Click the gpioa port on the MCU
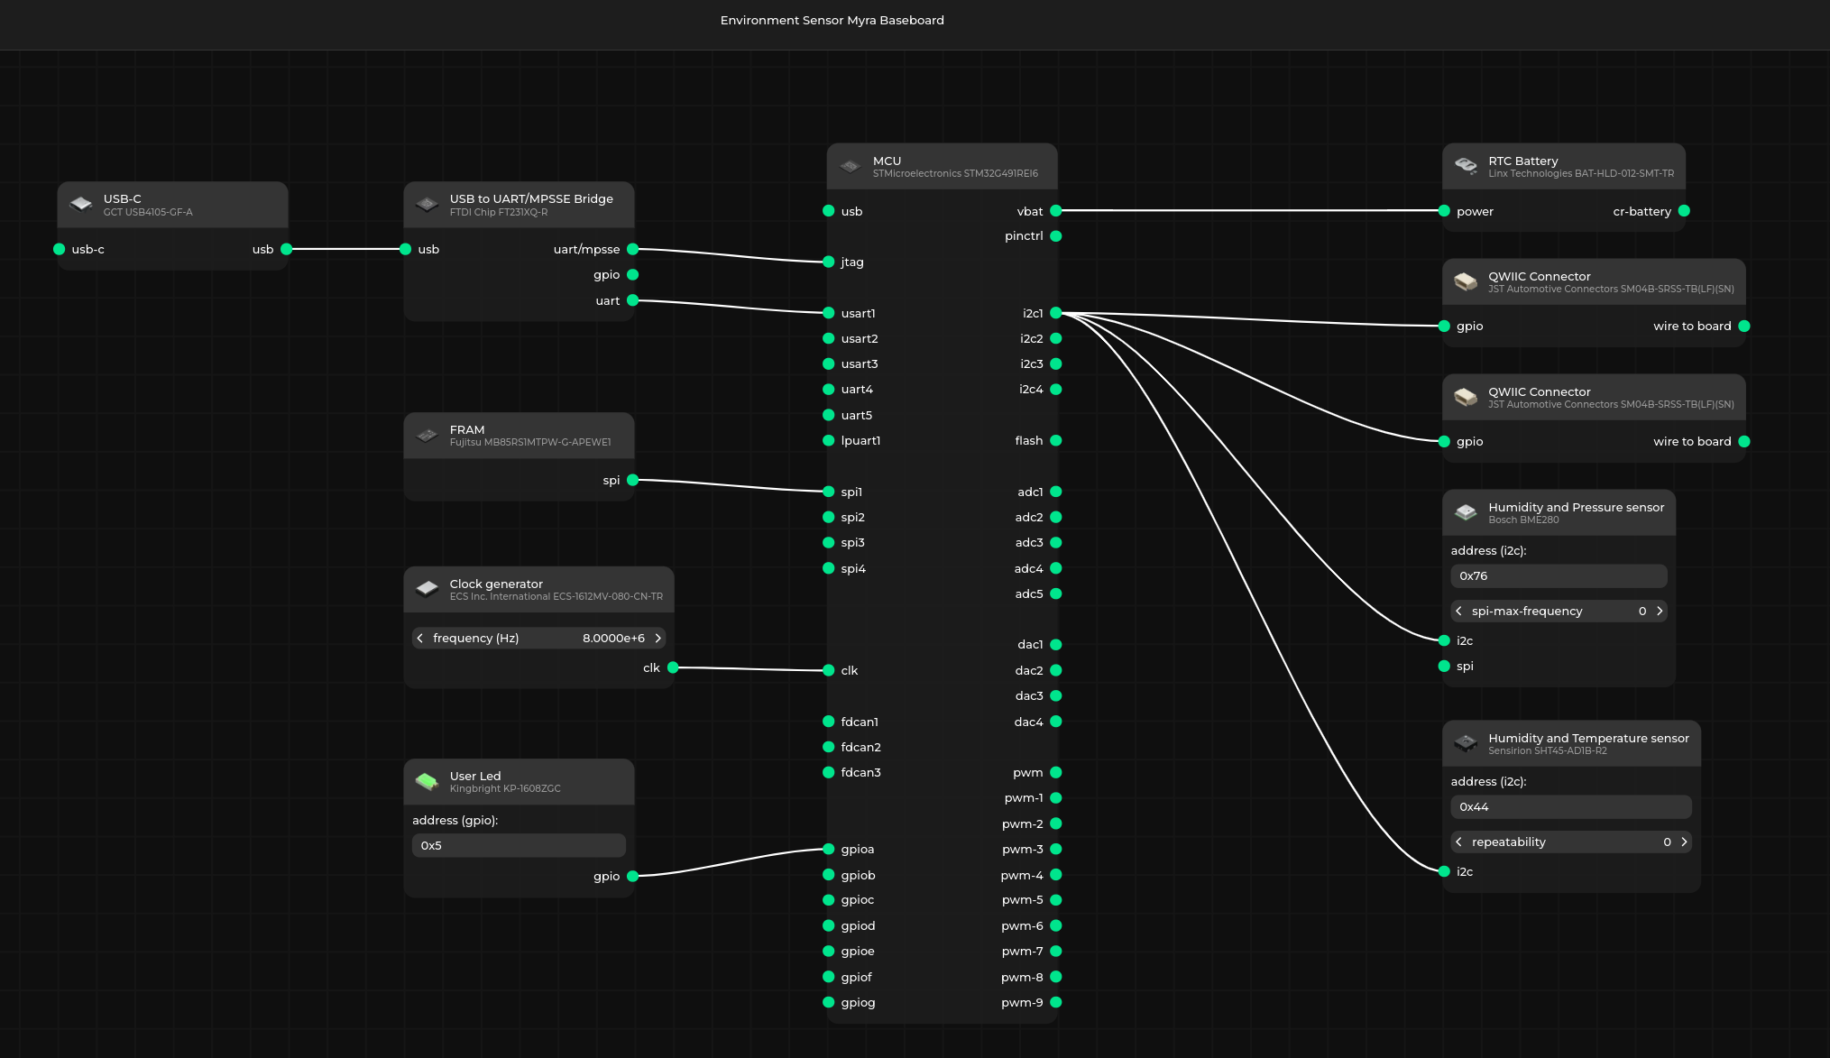 tap(829, 849)
